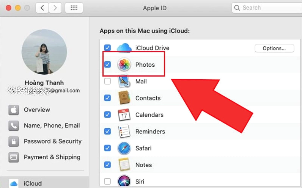This screenshot has width=302, height=188.
Task: Click the Reminders list icon
Action: pos(124,132)
